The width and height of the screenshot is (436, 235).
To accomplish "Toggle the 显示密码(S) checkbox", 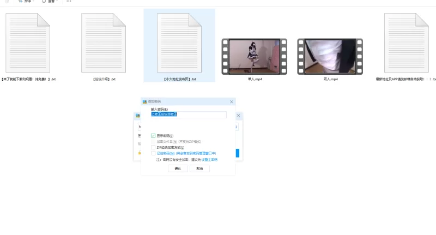I will [x=153, y=136].
